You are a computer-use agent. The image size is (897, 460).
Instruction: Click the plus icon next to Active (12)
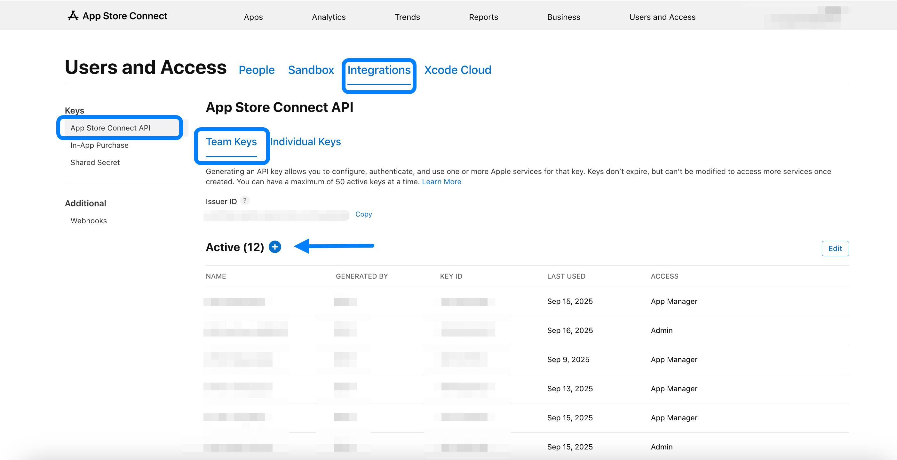275,247
